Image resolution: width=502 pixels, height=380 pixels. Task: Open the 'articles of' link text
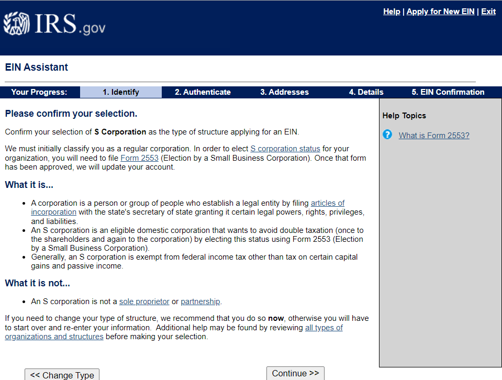point(328,203)
